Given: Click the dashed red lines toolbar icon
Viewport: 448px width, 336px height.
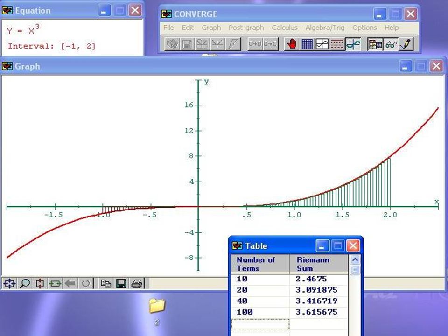Looking at the screenshot, I should pos(337,44).
